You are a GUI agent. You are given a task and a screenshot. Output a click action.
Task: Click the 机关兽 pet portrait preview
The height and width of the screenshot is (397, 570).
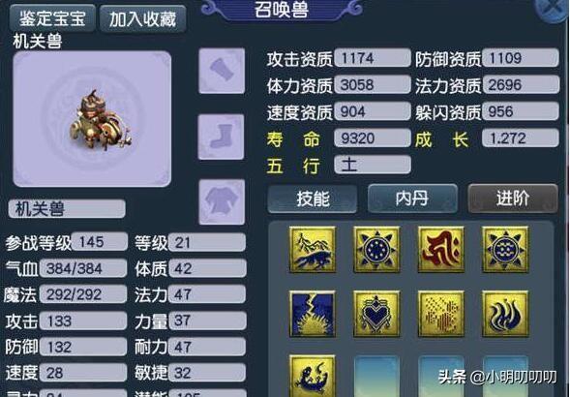click(92, 119)
